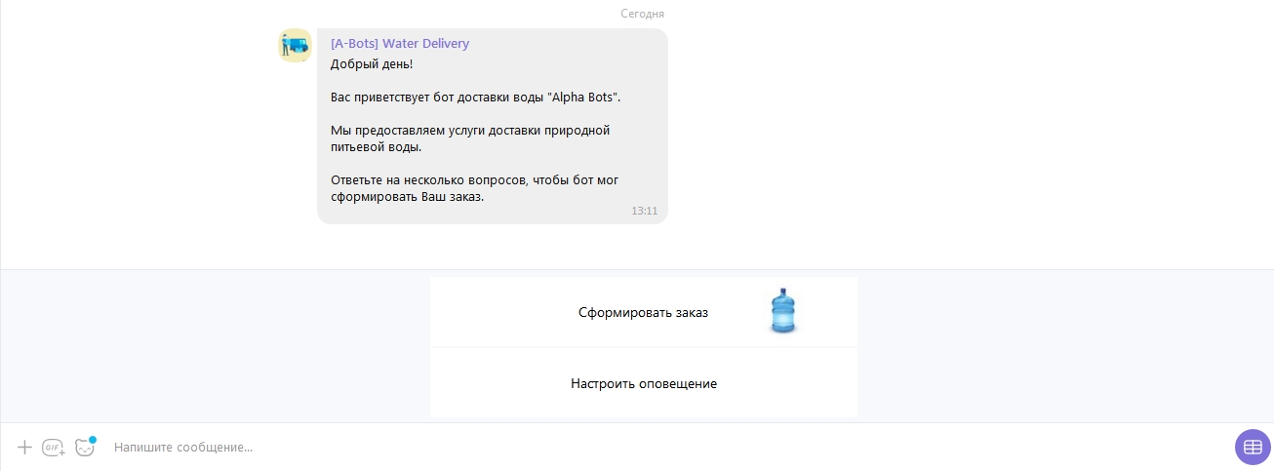
Task: Open the GIF picker icon
Action: pos(54,448)
